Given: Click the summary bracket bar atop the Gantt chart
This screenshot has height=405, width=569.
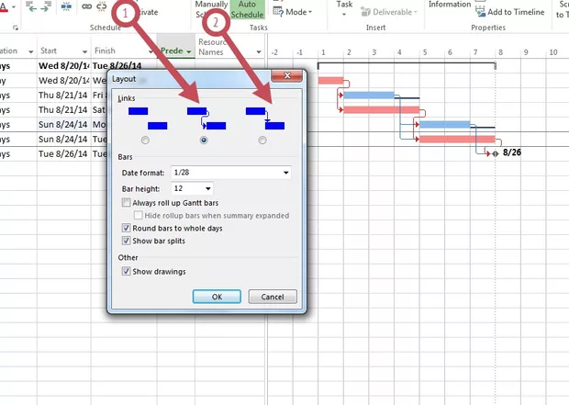Looking at the screenshot, I should [x=407, y=65].
